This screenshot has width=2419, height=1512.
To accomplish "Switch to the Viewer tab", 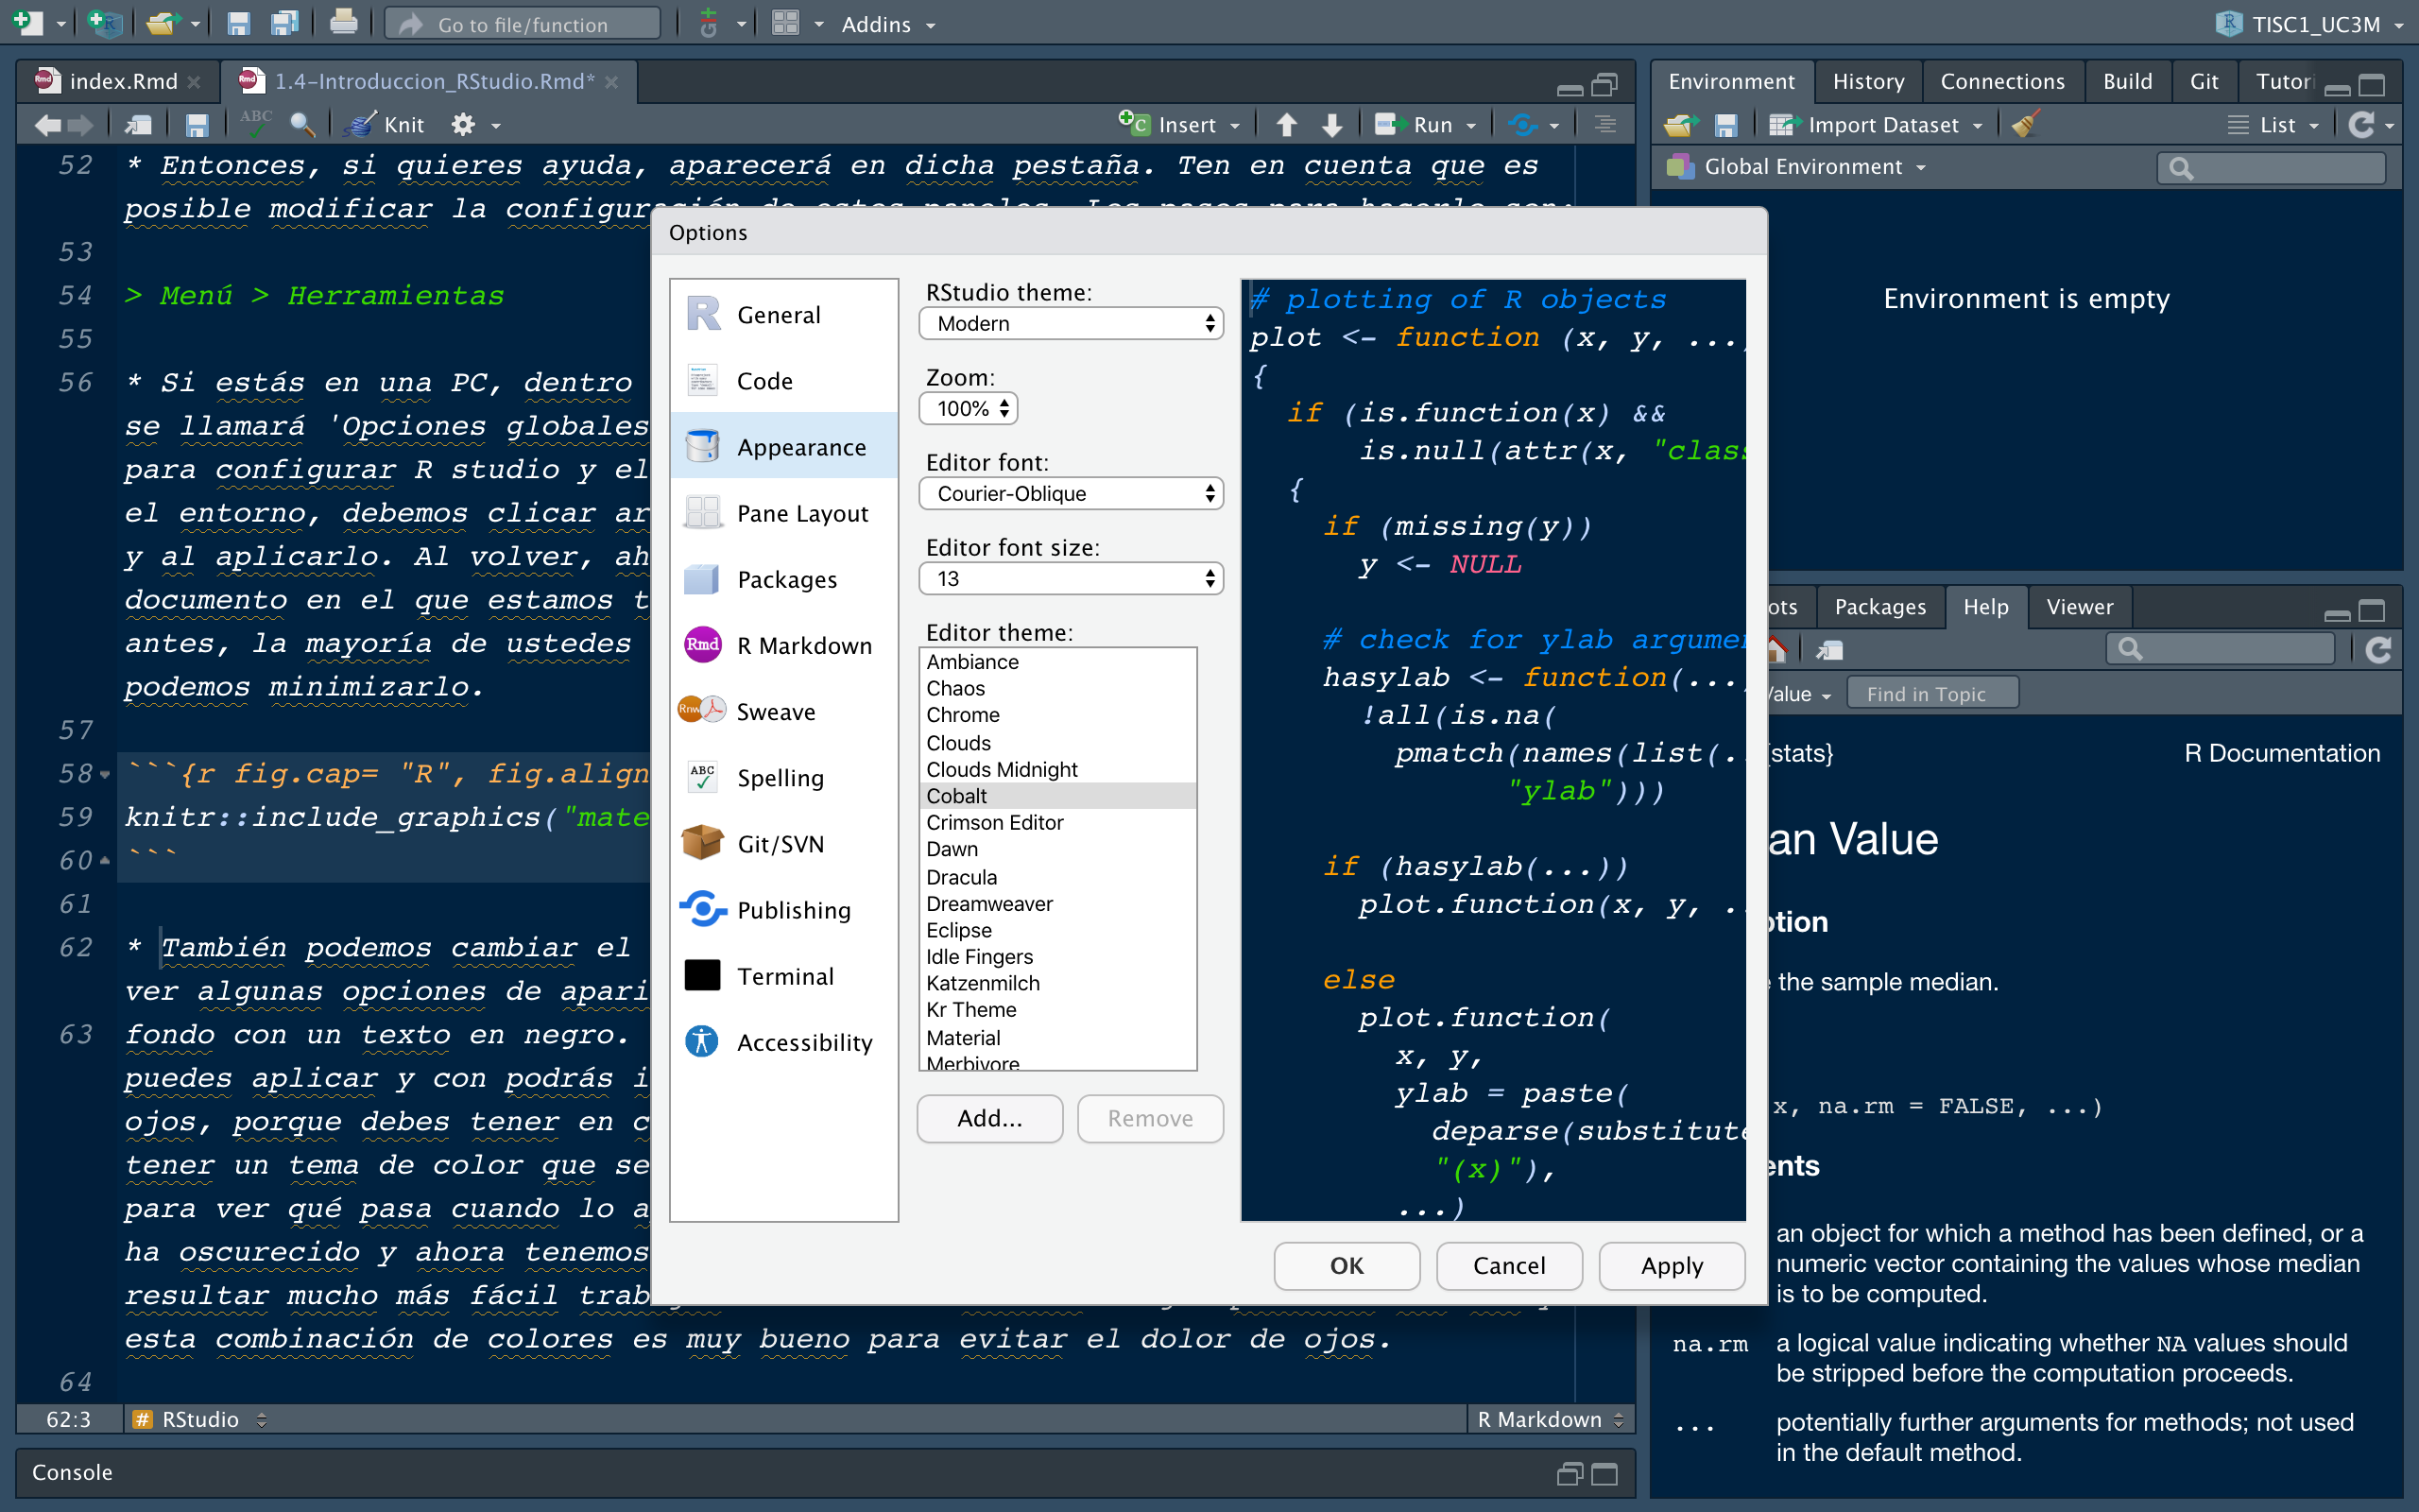I will tap(2079, 607).
